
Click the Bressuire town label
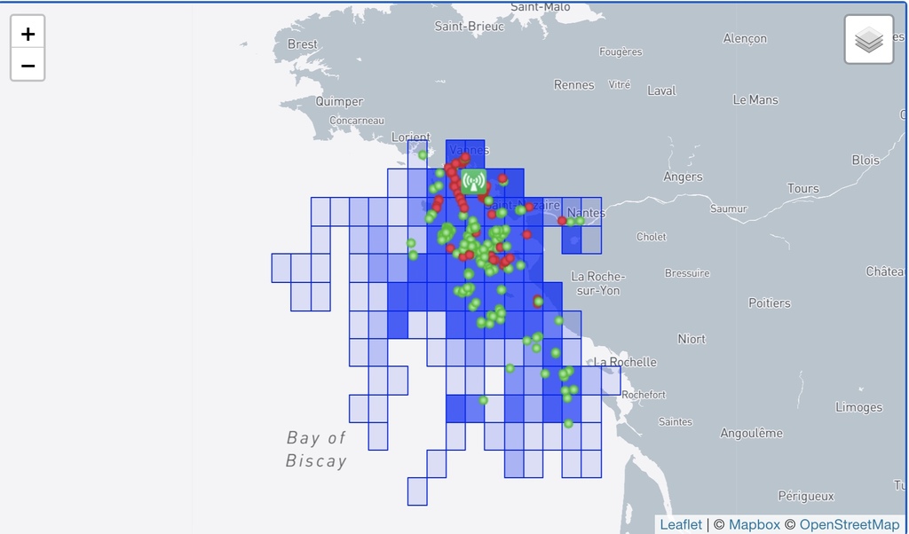(x=687, y=273)
